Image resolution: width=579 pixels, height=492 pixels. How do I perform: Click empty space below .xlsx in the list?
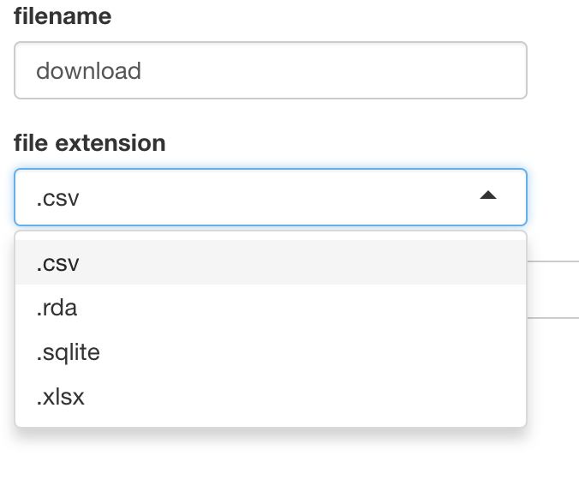point(271,423)
